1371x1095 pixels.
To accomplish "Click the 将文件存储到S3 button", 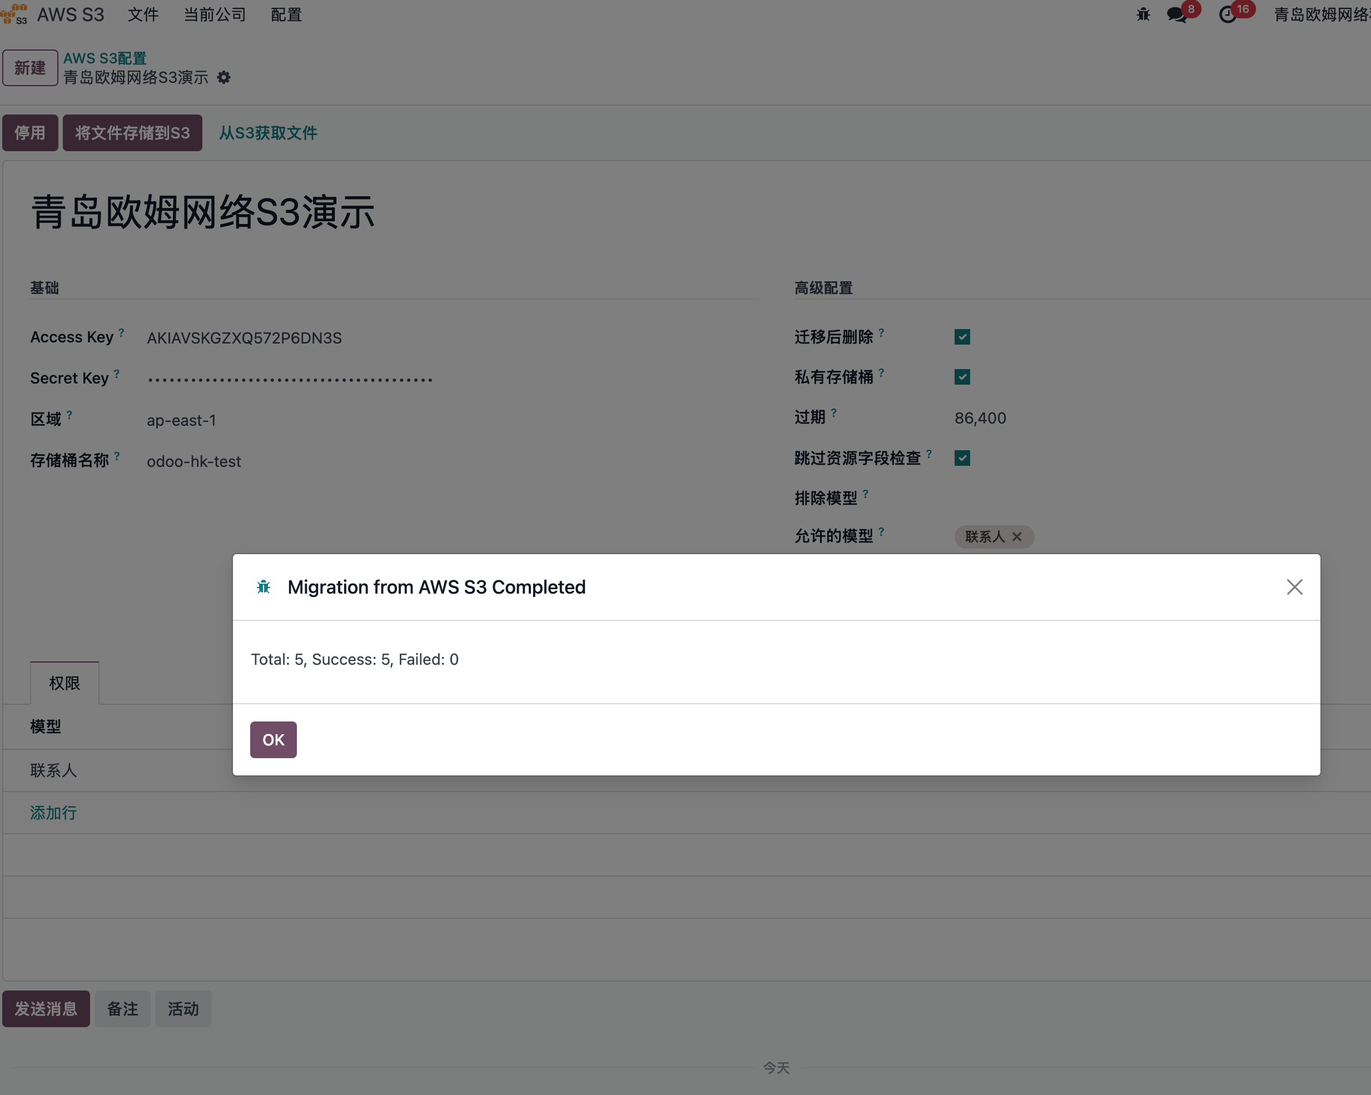I will click(x=132, y=133).
